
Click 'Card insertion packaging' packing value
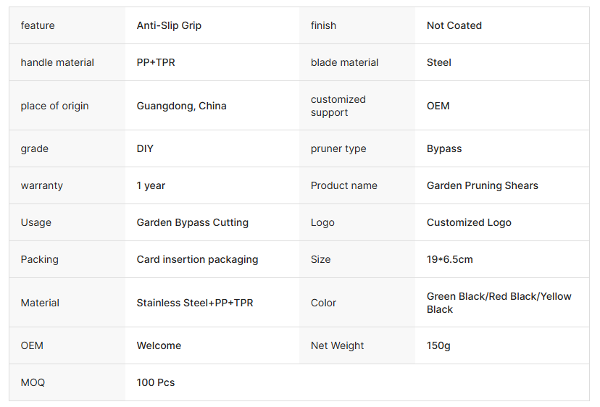tap(197, 259)
